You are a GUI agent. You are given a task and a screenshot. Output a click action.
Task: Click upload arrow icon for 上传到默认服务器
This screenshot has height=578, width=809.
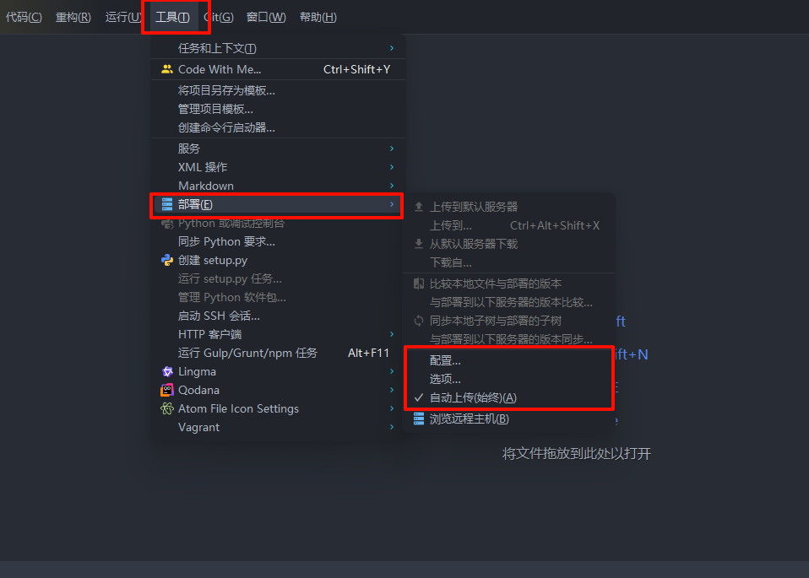419,207
